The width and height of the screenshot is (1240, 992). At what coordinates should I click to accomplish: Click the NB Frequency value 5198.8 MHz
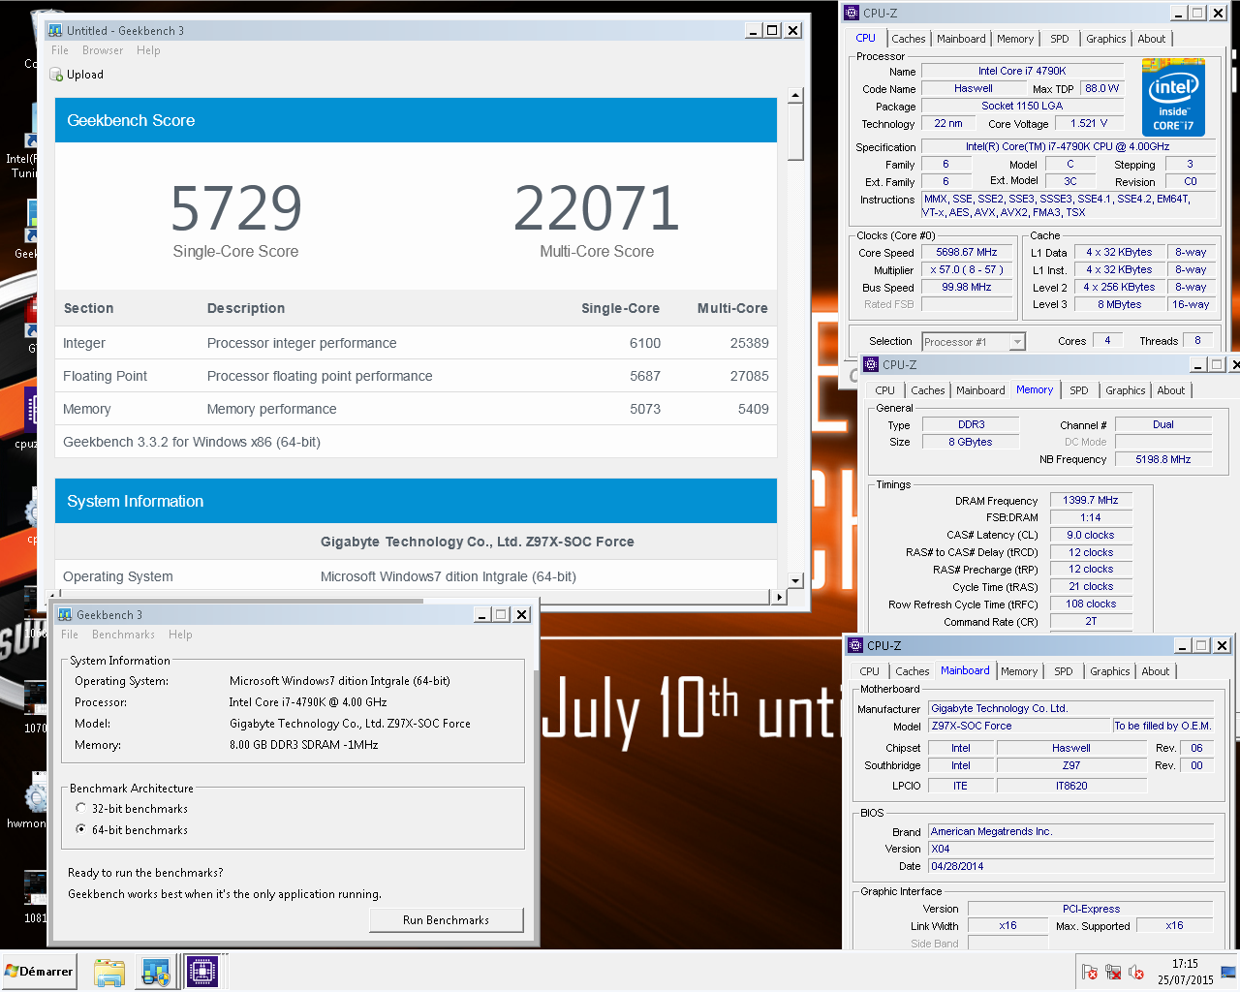coord(1163,459)
